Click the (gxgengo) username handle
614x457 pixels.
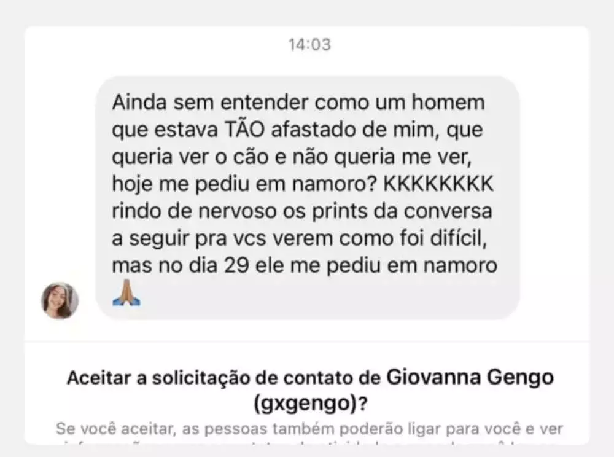[305, 403]
